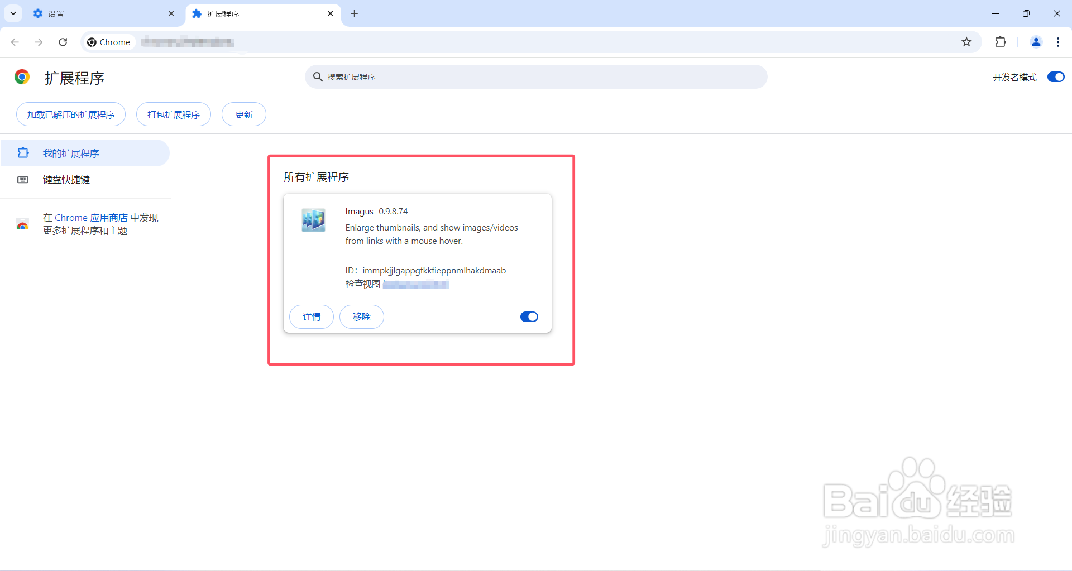Viewport: 1072px width, 571px height.
Task: Click the Imagus extension icon
Action: 313,220
